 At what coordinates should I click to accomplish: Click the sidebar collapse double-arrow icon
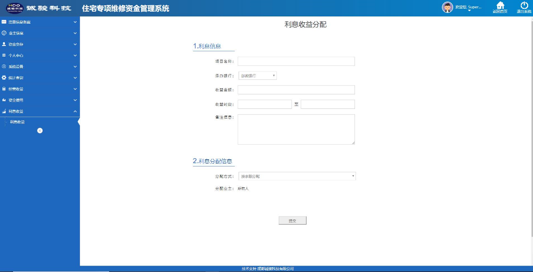click(x=40, y=131)
